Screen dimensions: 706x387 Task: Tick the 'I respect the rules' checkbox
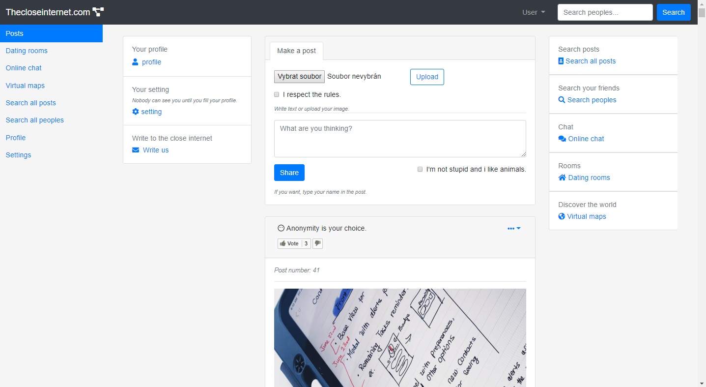pyautogui.click(x=277, y=94)
